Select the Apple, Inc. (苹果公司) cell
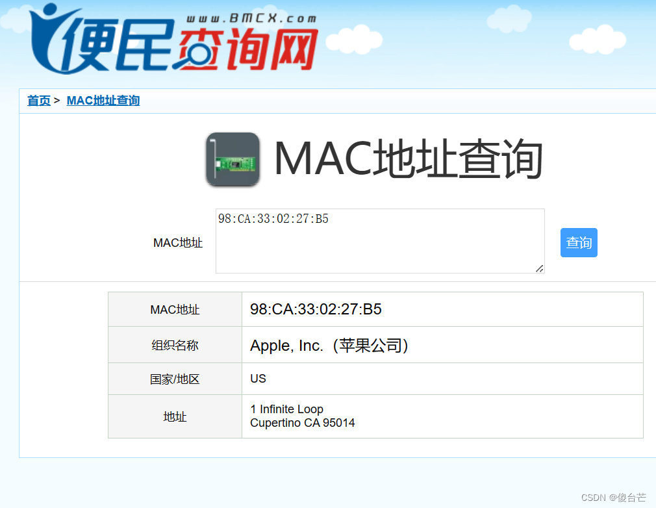 [442, 345]
